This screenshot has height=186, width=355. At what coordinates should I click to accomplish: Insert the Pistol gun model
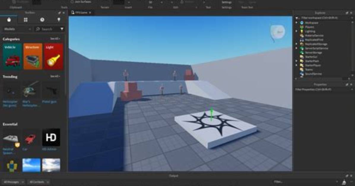(x=51, y=93)
